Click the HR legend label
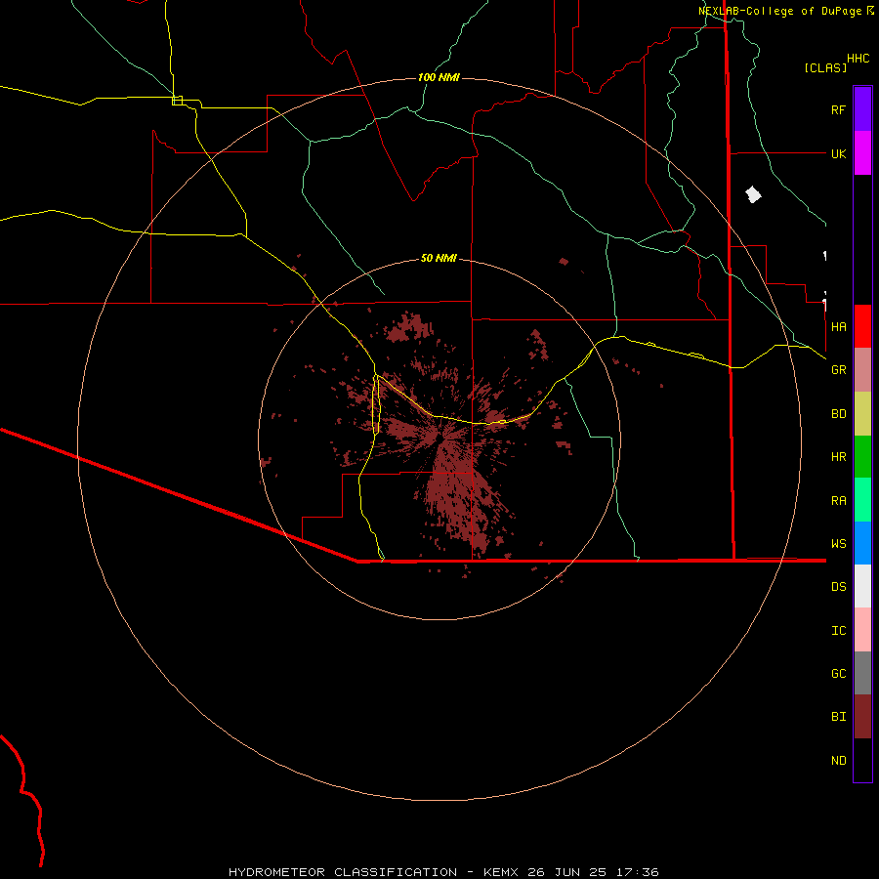The height and width of the screenshot is (879, 879). pos(838,457)
